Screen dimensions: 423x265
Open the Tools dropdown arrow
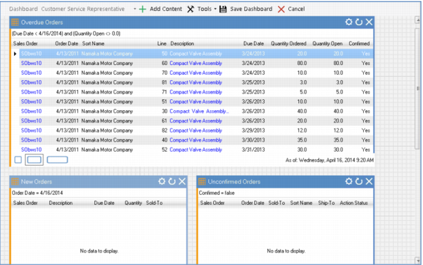click(215, 9)
